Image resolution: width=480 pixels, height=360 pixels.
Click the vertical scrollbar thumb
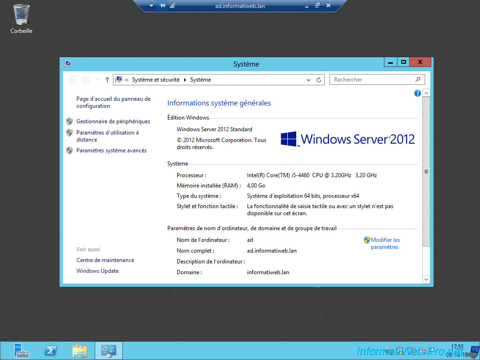click(x=426, y=172)
